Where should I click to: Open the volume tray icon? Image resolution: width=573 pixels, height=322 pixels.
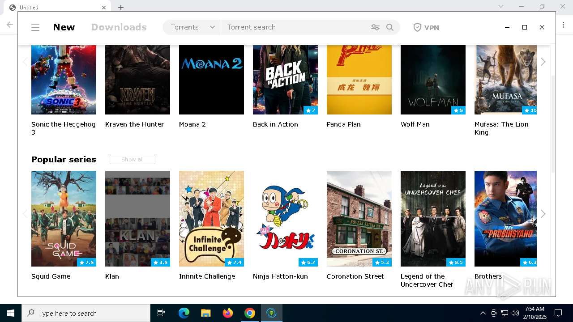tap(515, 313)
